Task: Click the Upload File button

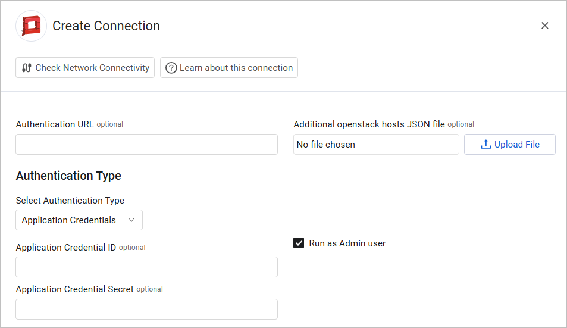Action: point(510,145)
